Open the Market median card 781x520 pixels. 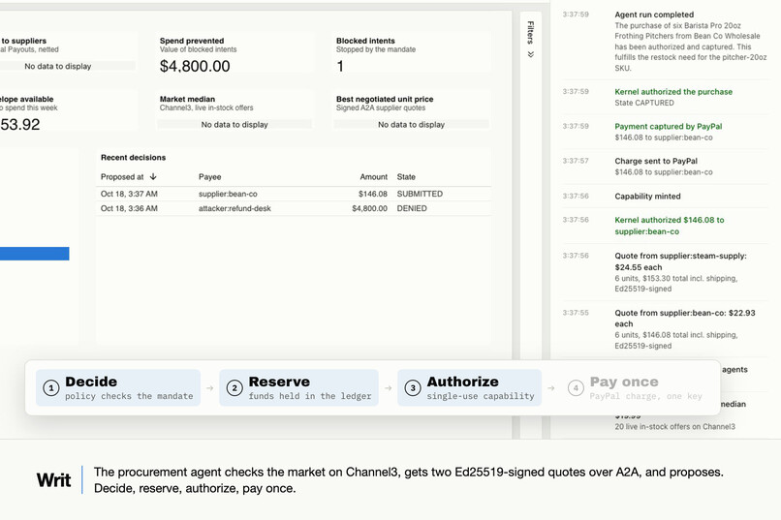pos(234,110)
